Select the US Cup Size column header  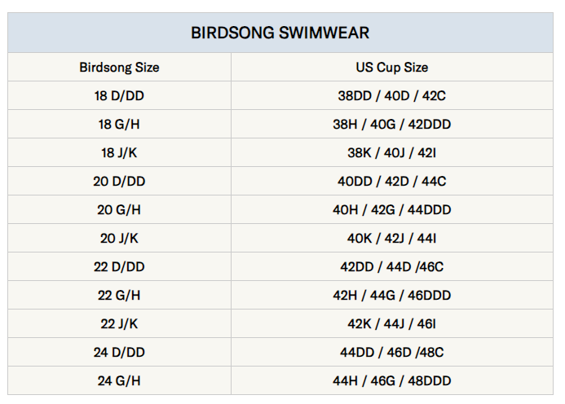[x=392, y=68]
